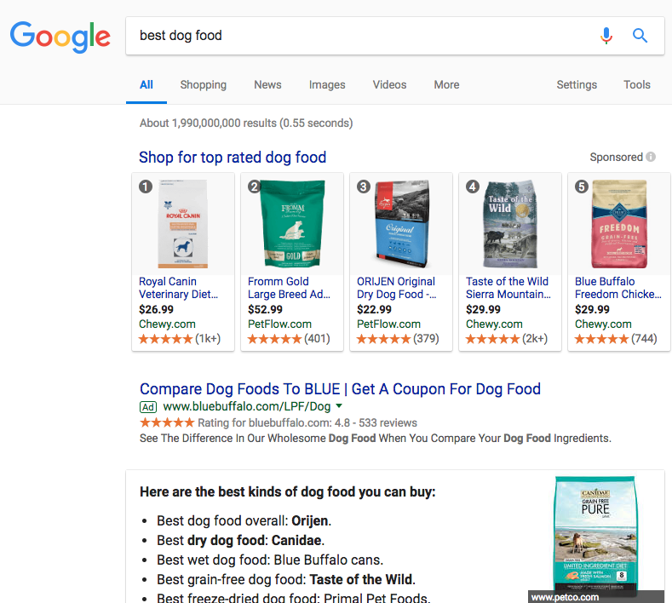
Task: Click the Canidae Pure bag image
Action: pyautogui.click(x=595, y=537)
